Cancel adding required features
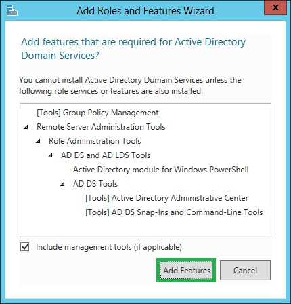This screenshot has height=304, width=291. coord(245,270)
